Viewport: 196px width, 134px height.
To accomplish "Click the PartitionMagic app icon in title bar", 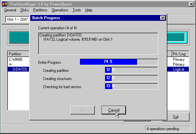I will pyautogui.click(x=5, y=4).
